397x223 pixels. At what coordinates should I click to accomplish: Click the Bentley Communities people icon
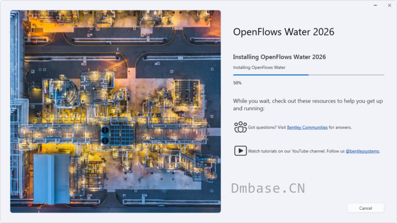pos(240,127)
